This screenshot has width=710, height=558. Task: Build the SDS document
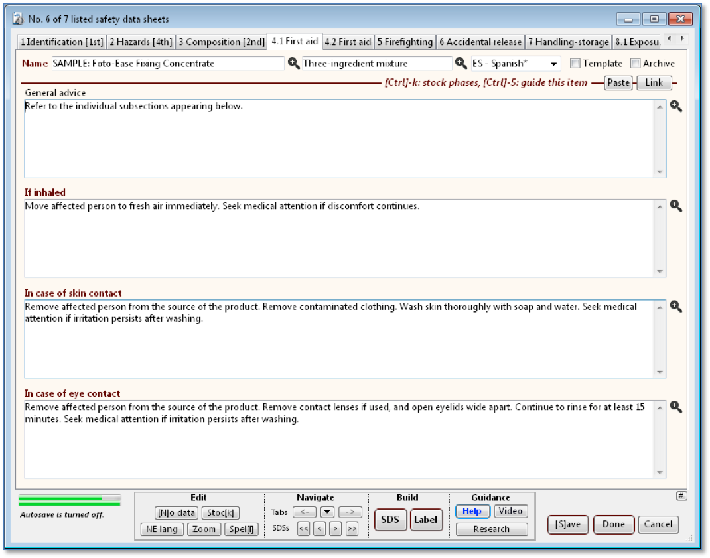point(390,520)
